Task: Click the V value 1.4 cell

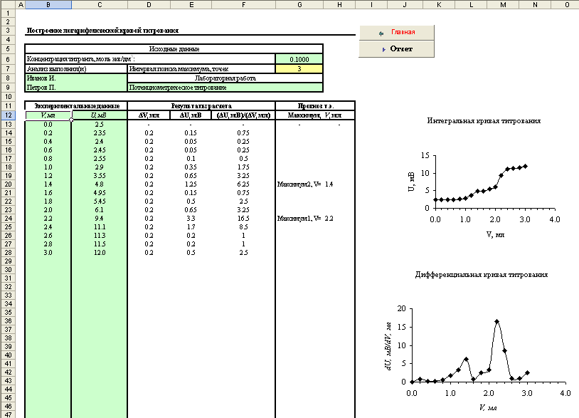Action: (48, 184)
